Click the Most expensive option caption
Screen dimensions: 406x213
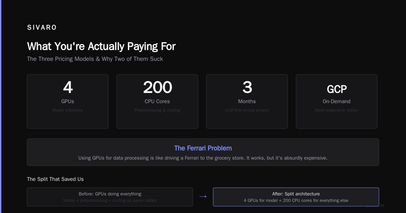point(337,110)
